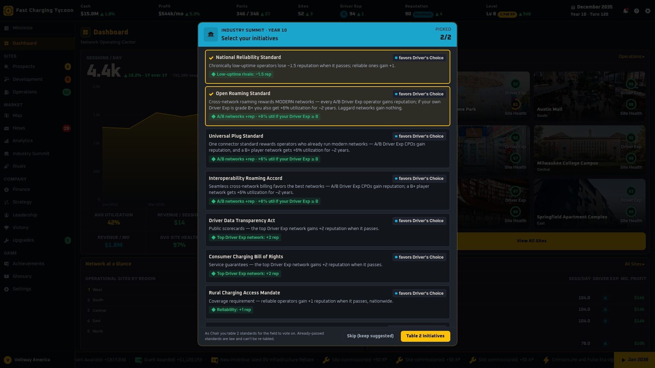
Task: Expand the Operations link on dashboard
Action: pyautogui.click(x=631, y=57)
